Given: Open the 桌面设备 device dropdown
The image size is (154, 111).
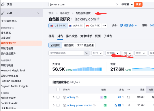Looking at the screenshot, I should pyautogui.click(x=128, y=25).
